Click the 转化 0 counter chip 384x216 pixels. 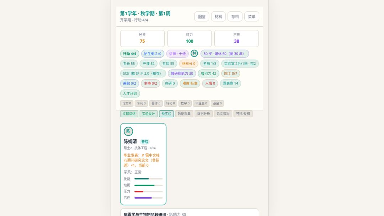[x=170, y=103]
